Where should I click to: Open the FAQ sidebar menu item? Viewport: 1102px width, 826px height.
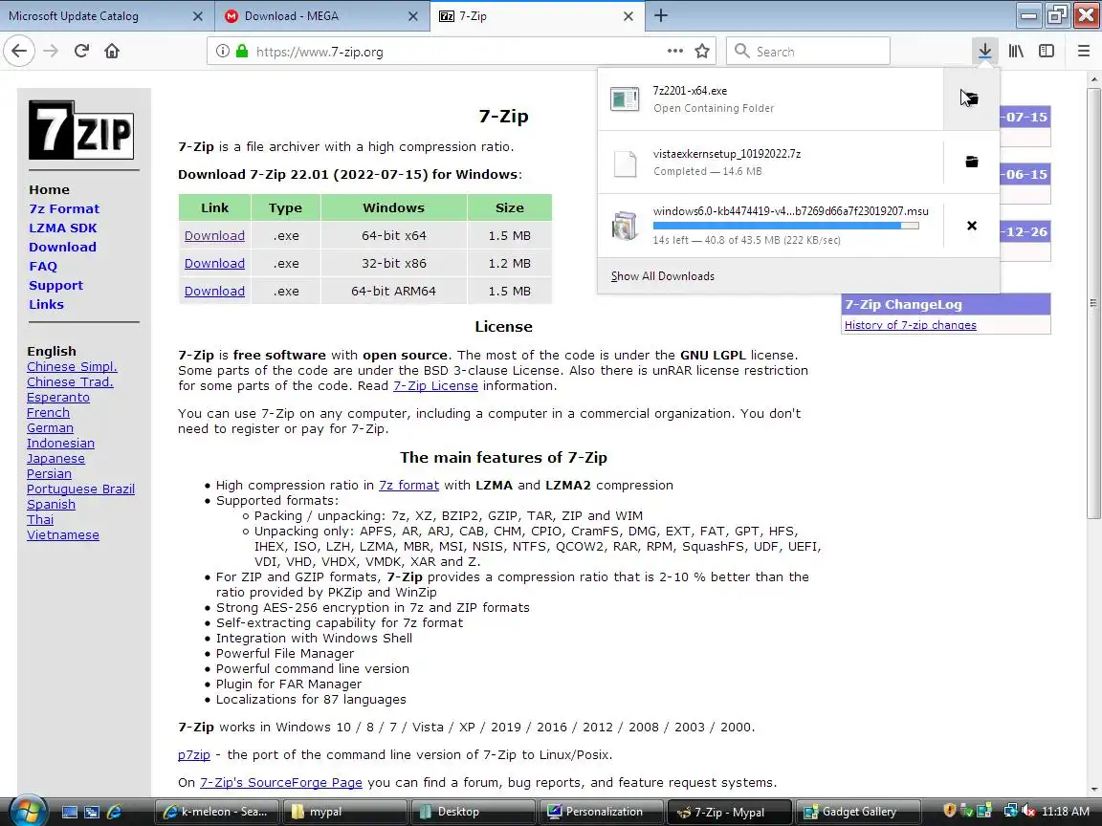click(x=43, y=266)
